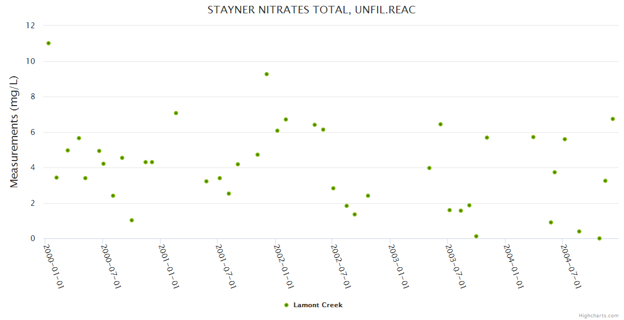This screenshot has width=624, height=320.
Task: Click the 2001-07-01 x-axis label
Action: [x=226, y=266]
